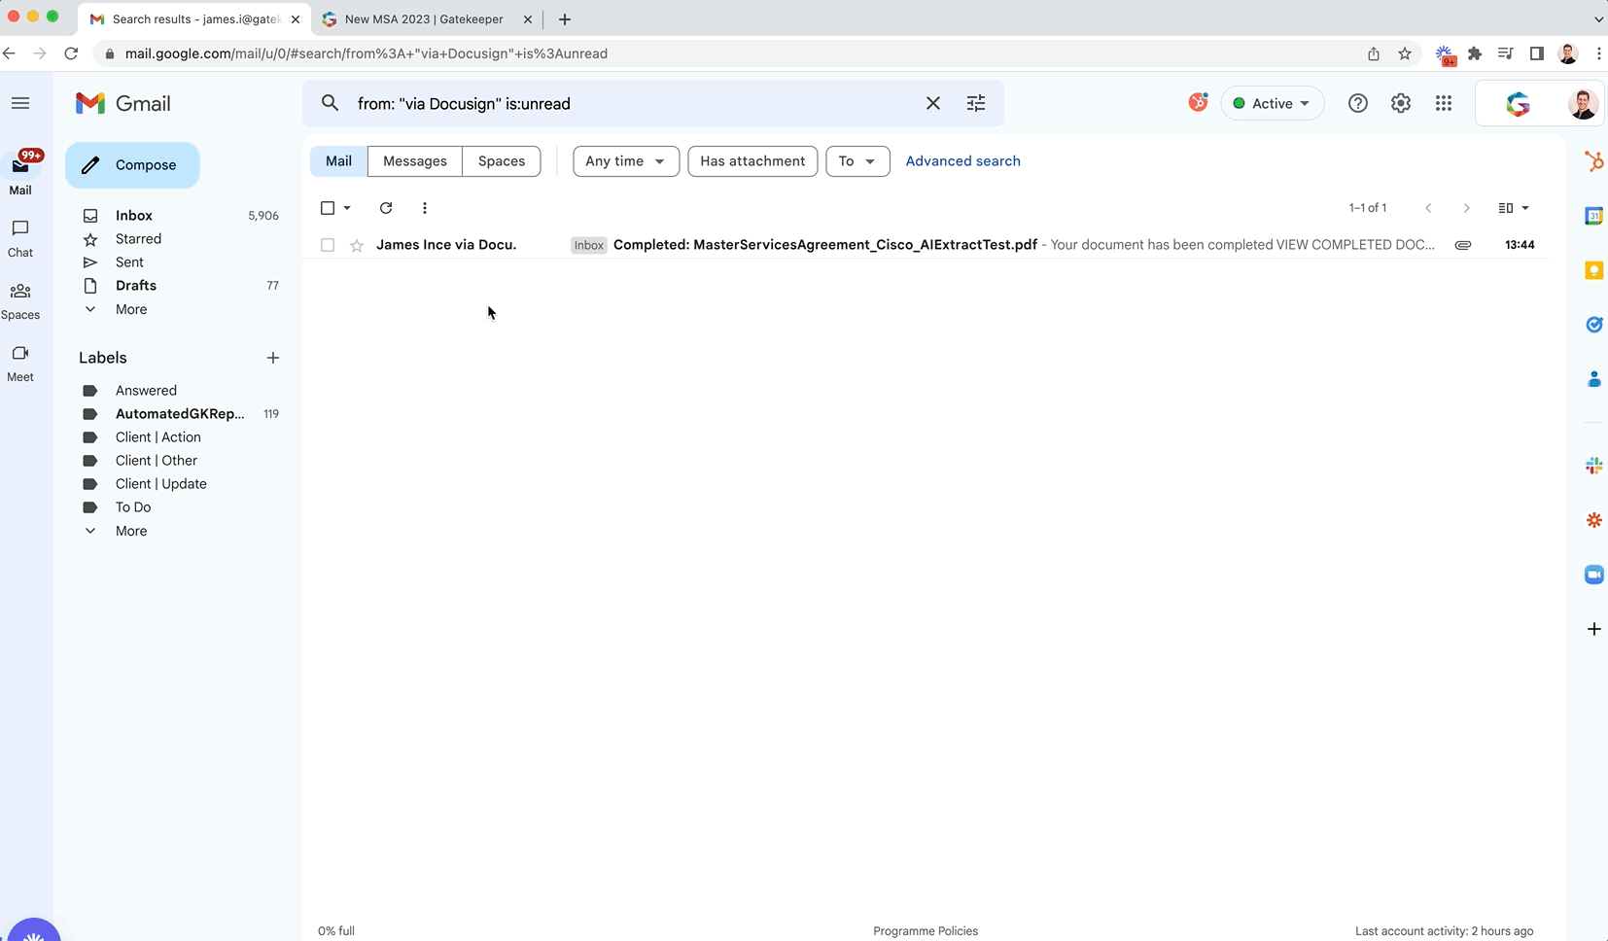Screen dimensions: 1608x941
Task: Star the James Ince via Docusign email
Action: 357,245
